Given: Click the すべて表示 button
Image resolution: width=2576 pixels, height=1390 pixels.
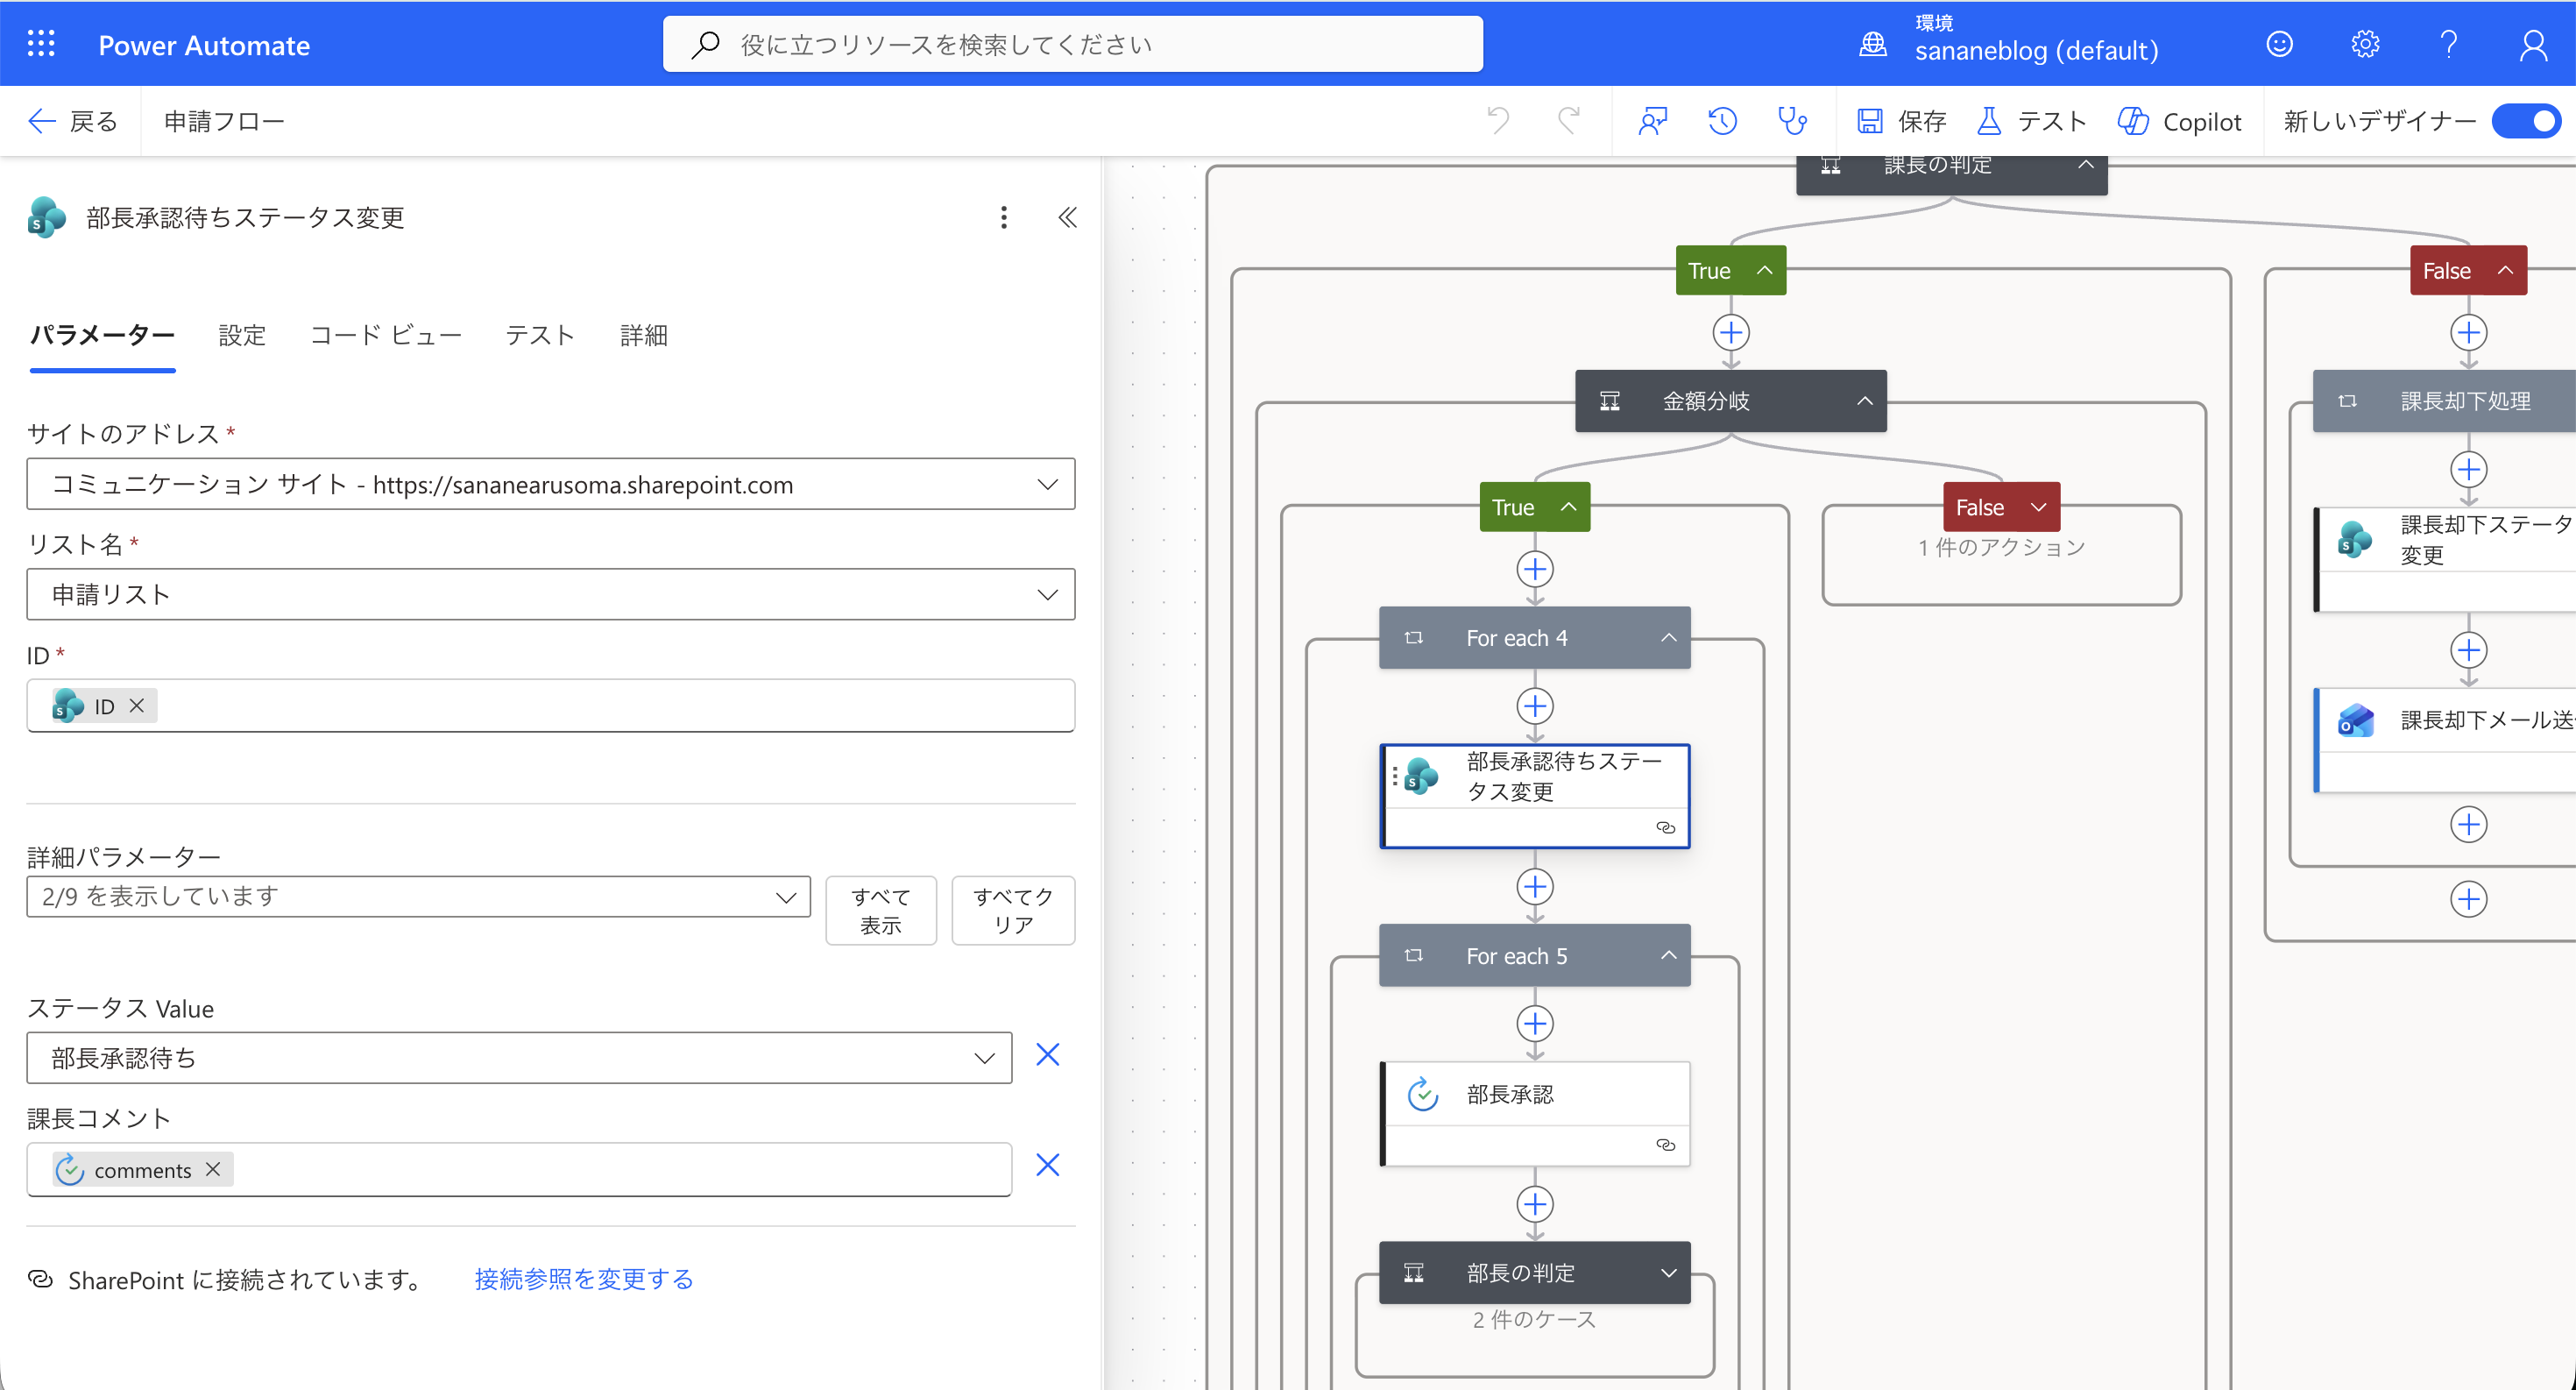Looking at the screenshot, I should click(x=881, y=910).
